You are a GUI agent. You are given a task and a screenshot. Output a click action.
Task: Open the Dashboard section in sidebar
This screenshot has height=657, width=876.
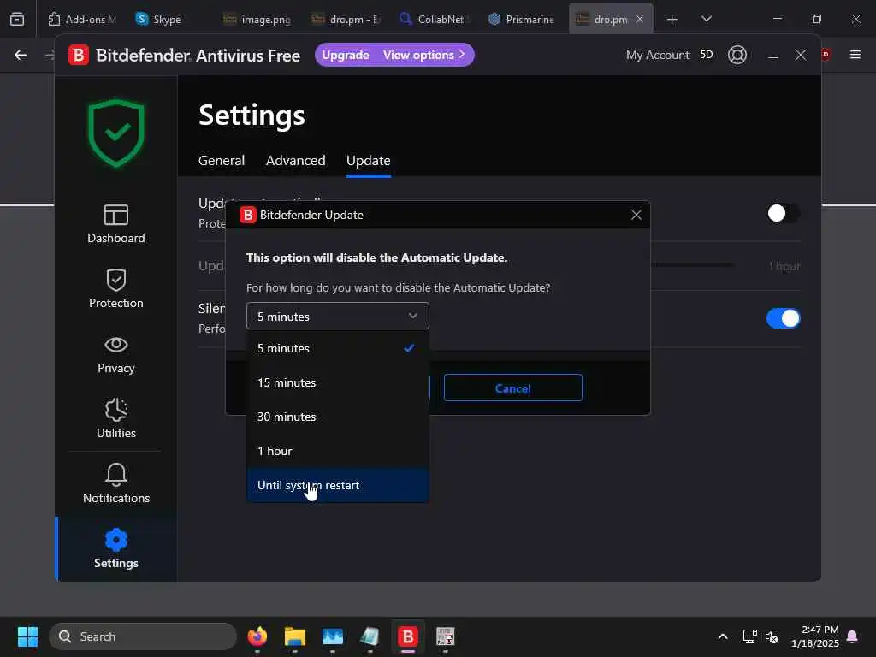coord(116,224)
